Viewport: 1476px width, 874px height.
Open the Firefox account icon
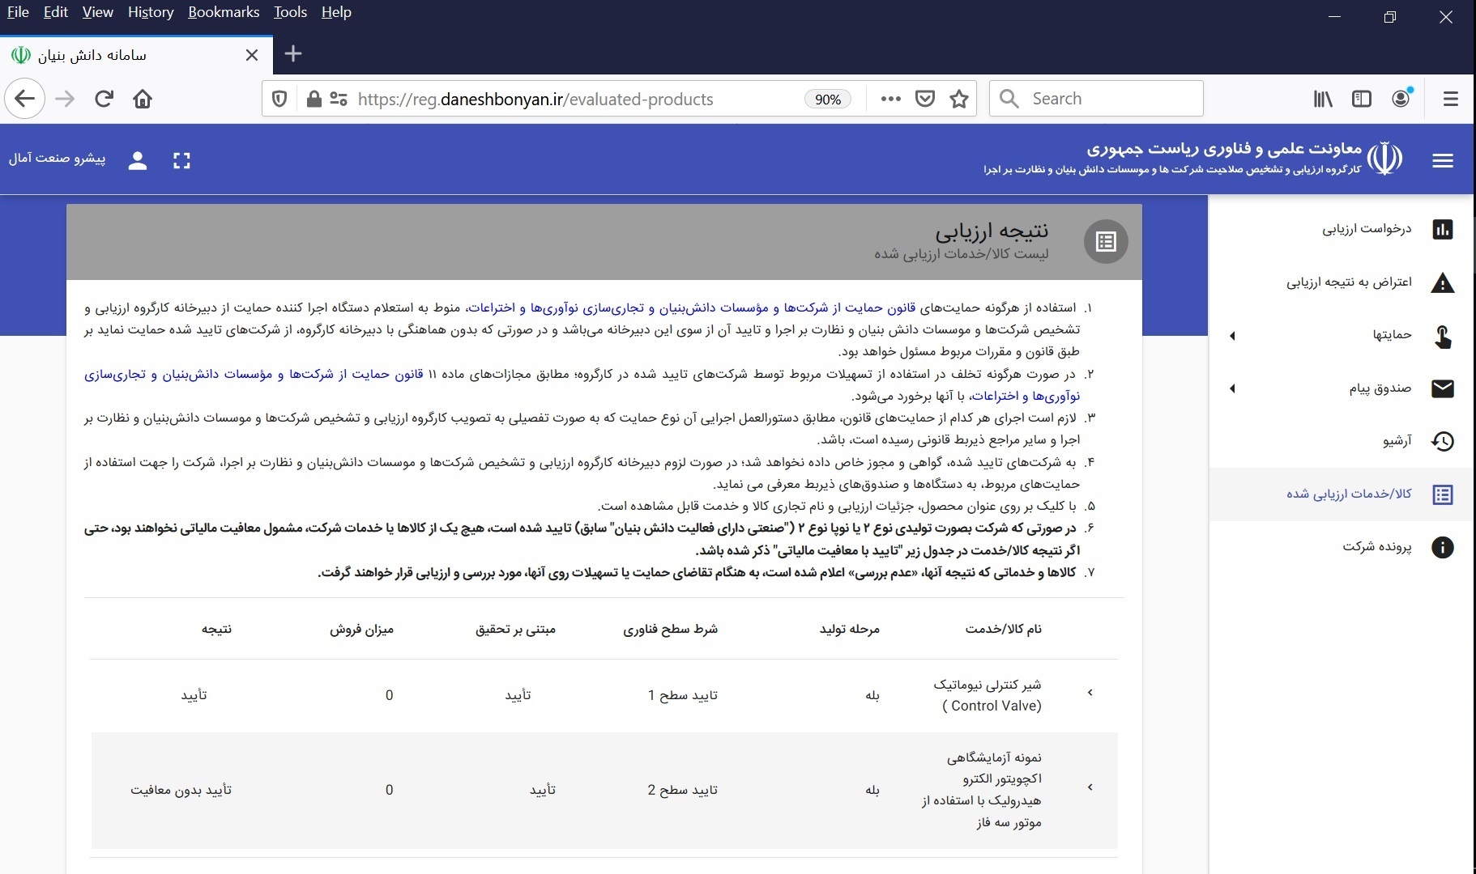coord(1401,99)
